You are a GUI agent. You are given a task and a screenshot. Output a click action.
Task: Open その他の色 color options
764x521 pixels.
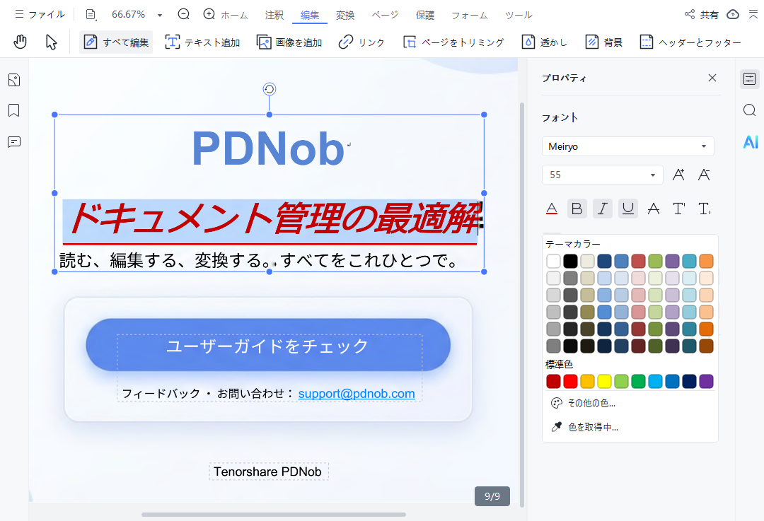coord(589,402)
